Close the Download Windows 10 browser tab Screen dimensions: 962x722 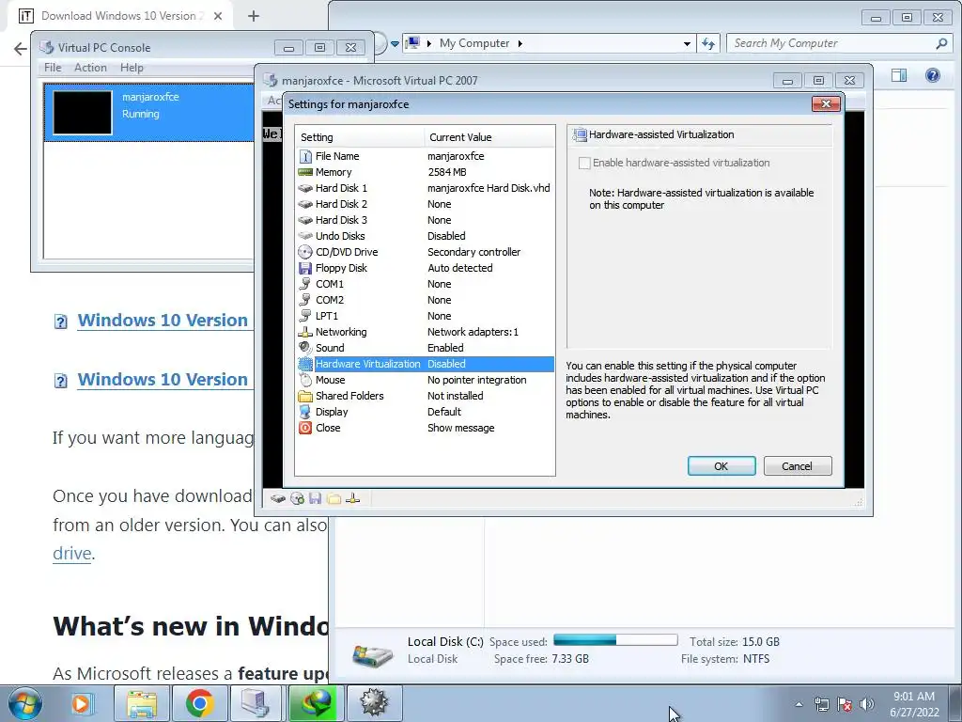(218, 16)
